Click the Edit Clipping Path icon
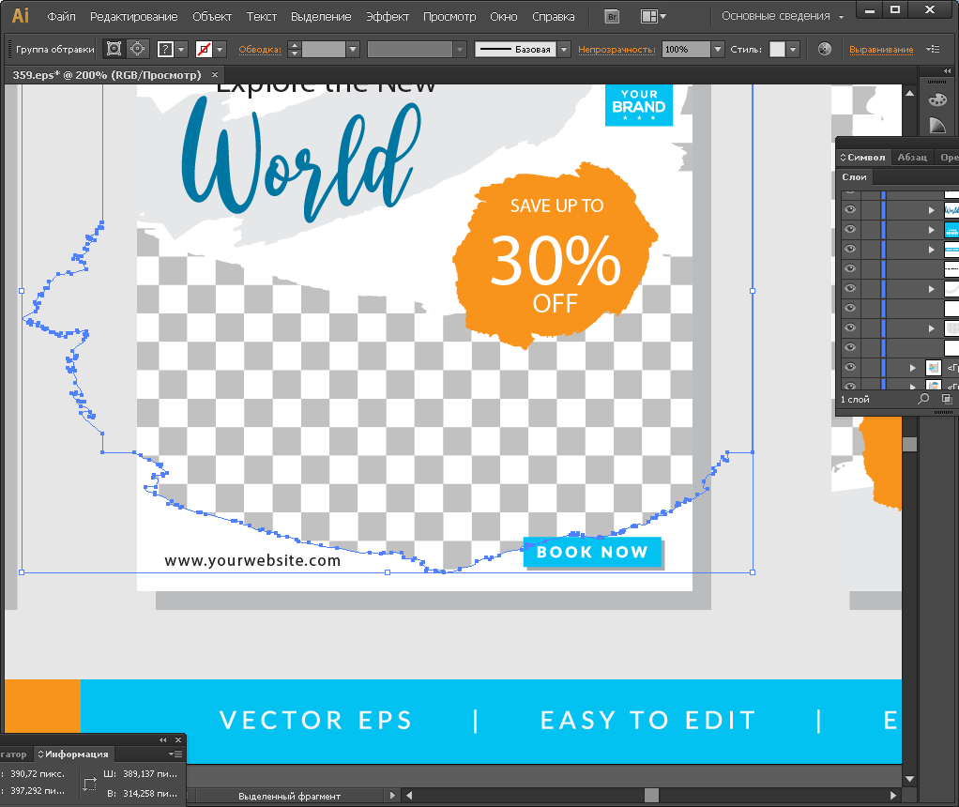The height and width of the screenshot is (807, 959). pos(114,49)
